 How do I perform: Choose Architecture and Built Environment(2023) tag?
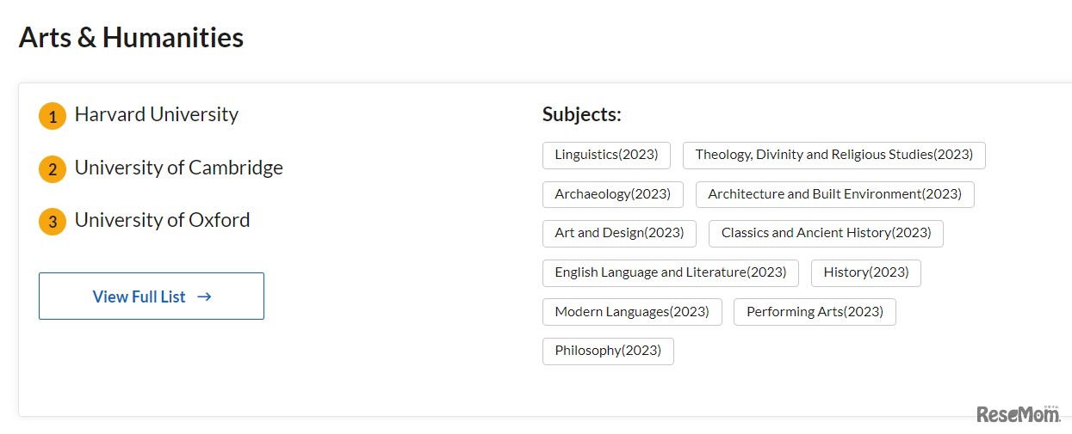point(834,194)
